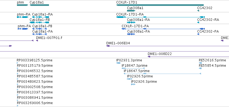This screenshot has height=107, width=229.
Task: Select the CG42302 gene arrow
Action: [x=198, y=11]
